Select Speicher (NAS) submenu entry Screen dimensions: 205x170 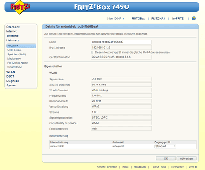pos(16,54)
